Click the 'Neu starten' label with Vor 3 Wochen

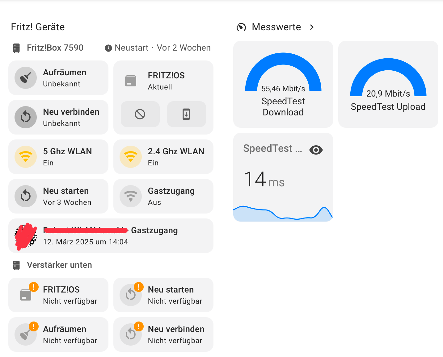[66, 191]
